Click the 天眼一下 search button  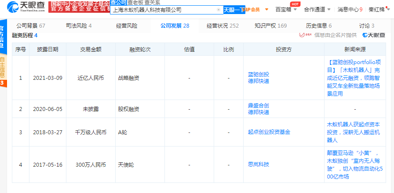pyautogui.click(x=234, y=10)
